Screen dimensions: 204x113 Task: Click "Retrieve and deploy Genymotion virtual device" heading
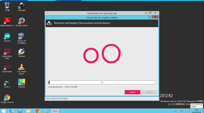82,23
